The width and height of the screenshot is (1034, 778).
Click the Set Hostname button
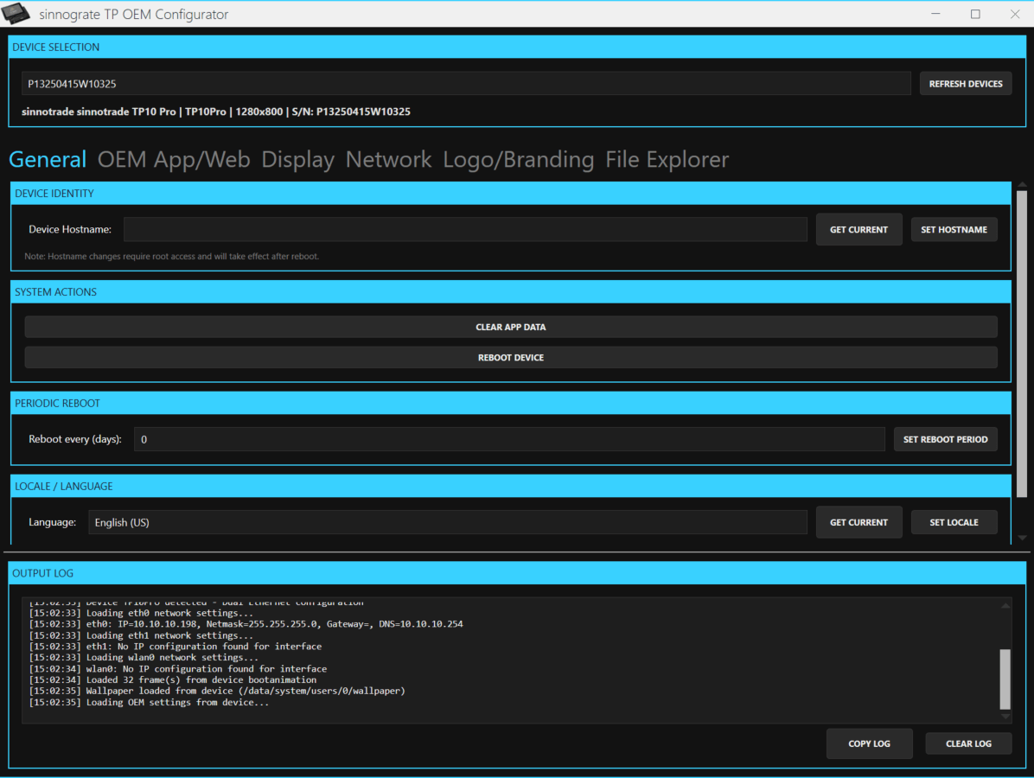(x=954, y=229)
